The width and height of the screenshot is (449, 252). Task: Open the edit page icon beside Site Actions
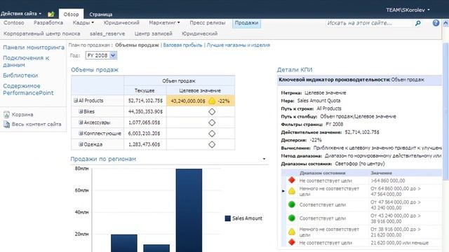point(51,14)
